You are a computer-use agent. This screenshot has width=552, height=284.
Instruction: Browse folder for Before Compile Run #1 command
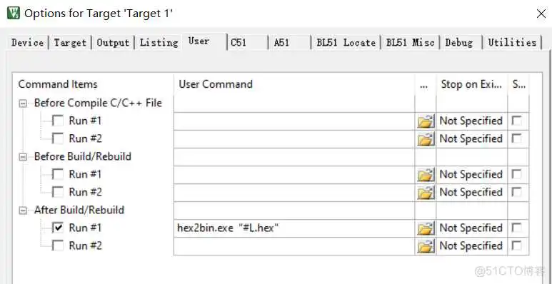point(426,121)
